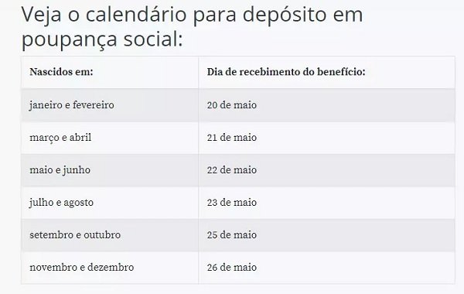464x294 pixels.
Task: Click 'poupança social:' in the heading
Action: [102, 40]
